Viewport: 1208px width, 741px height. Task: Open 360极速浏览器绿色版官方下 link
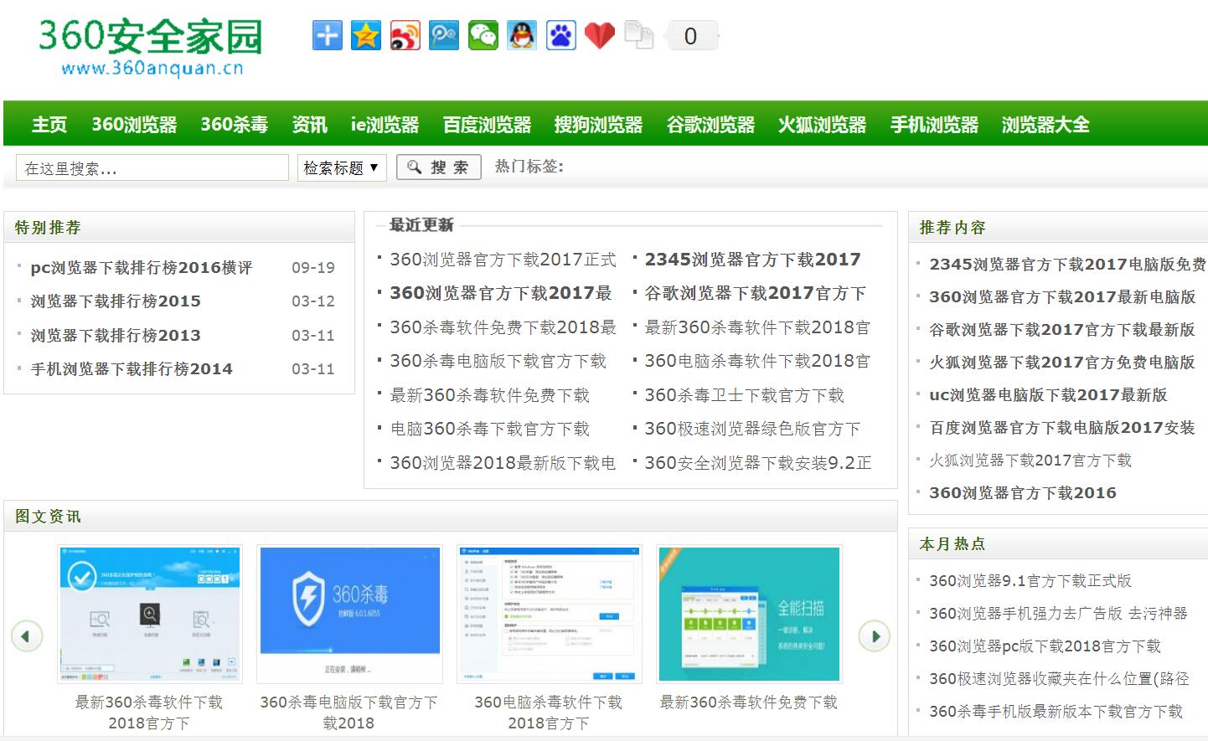(752, 429)
